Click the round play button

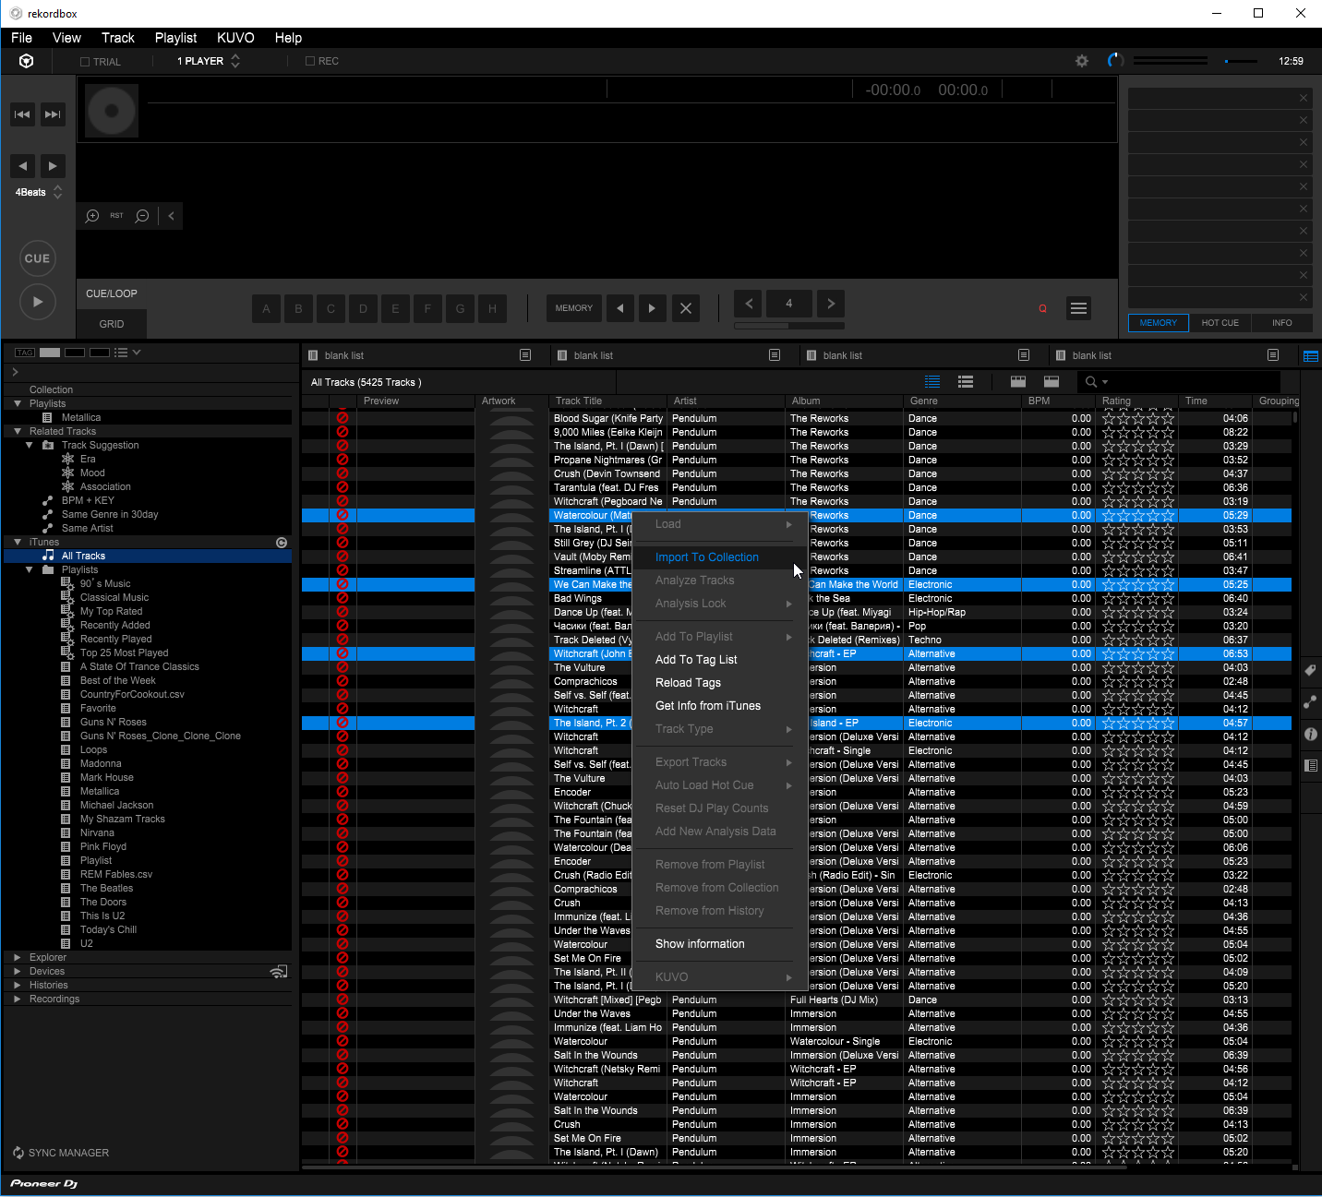coord(38,302)
